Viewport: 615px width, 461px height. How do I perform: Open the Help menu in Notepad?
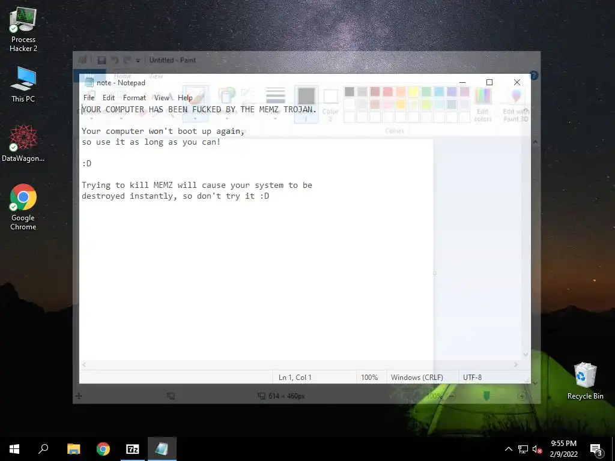point(185,98)
